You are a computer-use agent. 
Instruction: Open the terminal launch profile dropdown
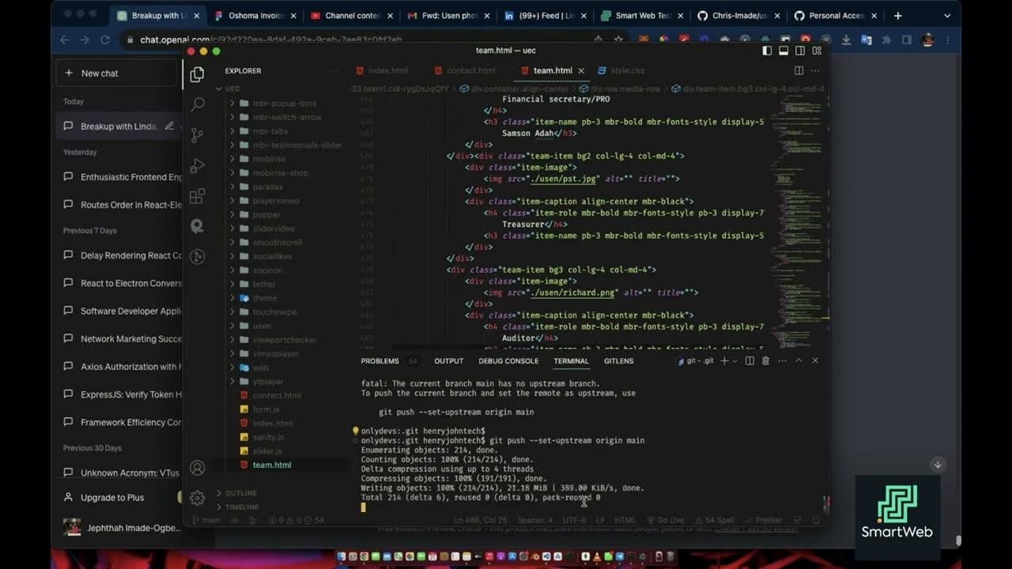734,361
